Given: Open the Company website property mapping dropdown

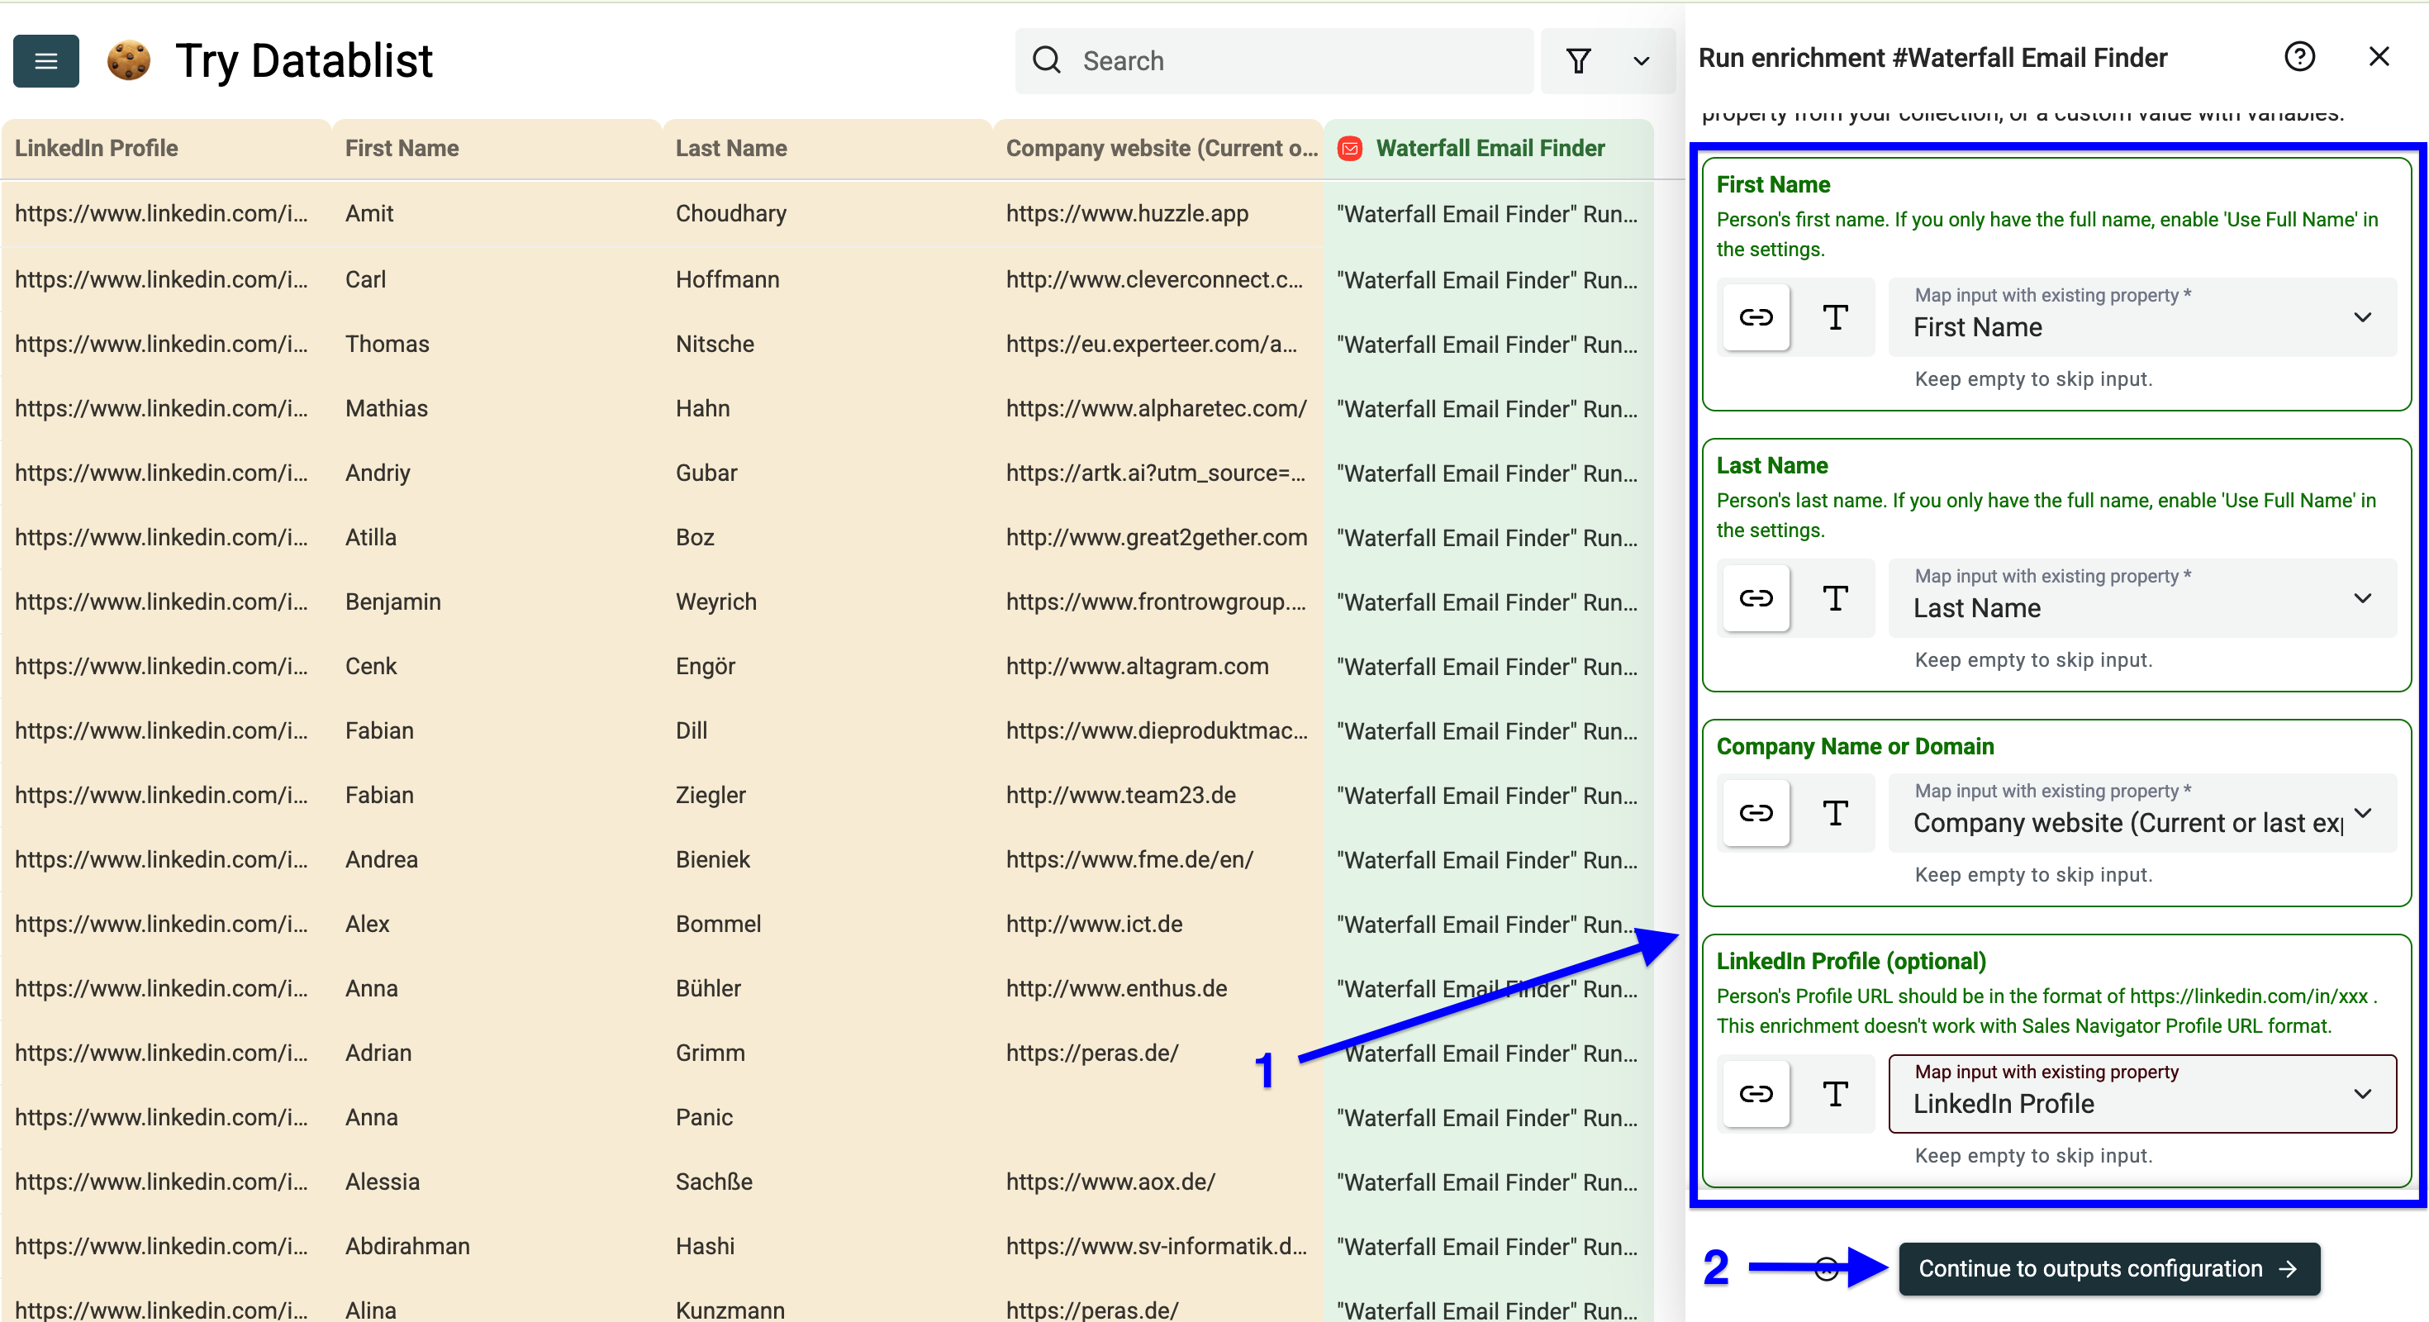Looking at the screenshot, I should point(2142,813).
